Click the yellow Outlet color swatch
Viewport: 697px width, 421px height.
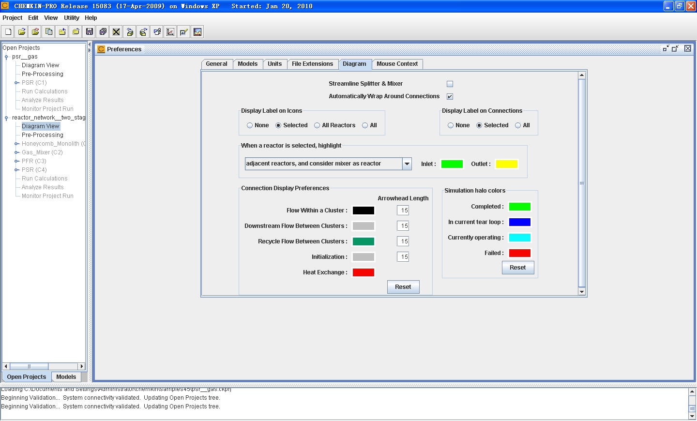pyautogui.click(x=507, y=164)
